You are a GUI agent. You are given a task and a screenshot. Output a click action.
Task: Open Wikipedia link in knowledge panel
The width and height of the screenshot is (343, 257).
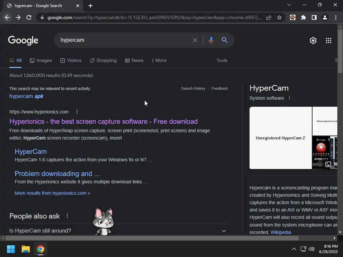(x=281, y=232)
